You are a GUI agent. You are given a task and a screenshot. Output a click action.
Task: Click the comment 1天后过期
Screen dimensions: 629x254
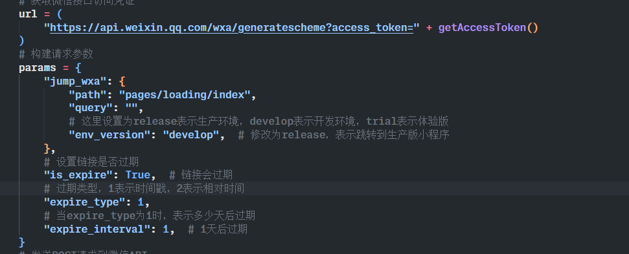[x=218, y=229]
